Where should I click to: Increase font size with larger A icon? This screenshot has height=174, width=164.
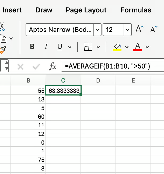point(139,29)
